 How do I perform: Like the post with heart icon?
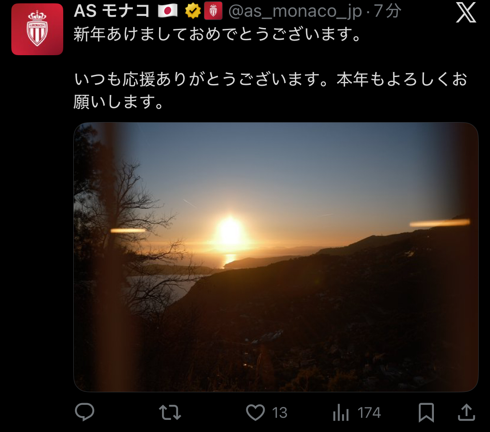[255, 412]
